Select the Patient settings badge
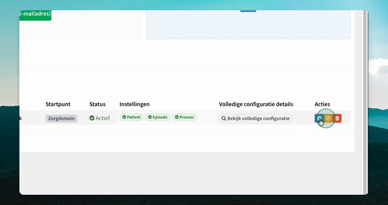The height and width of the screenshot is (205, 388). 132,117
